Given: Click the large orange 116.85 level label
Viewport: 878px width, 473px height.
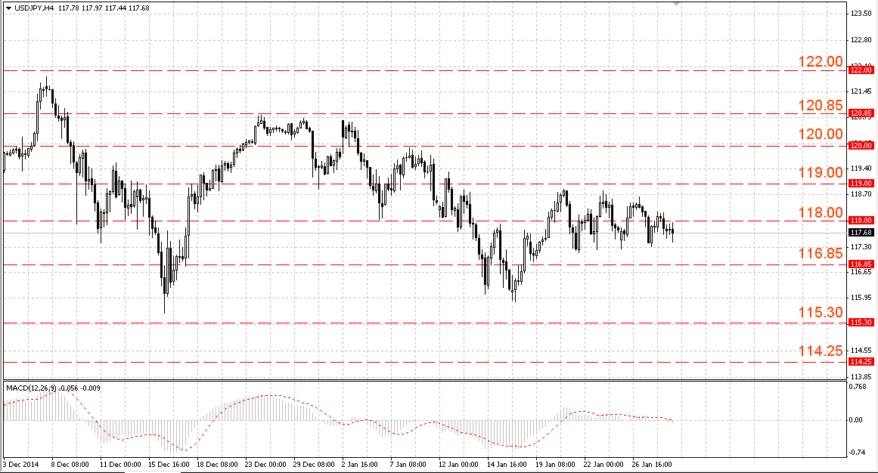Looking at the screenshot, I should (821, 254).
